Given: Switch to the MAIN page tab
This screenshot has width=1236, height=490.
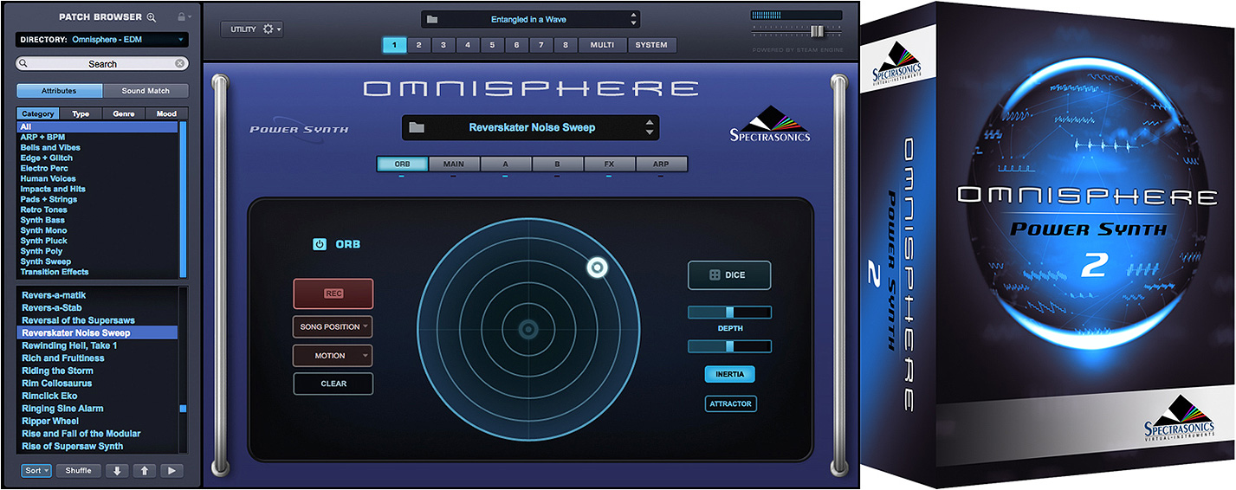Looking at the screenshot, I should 454,164.
